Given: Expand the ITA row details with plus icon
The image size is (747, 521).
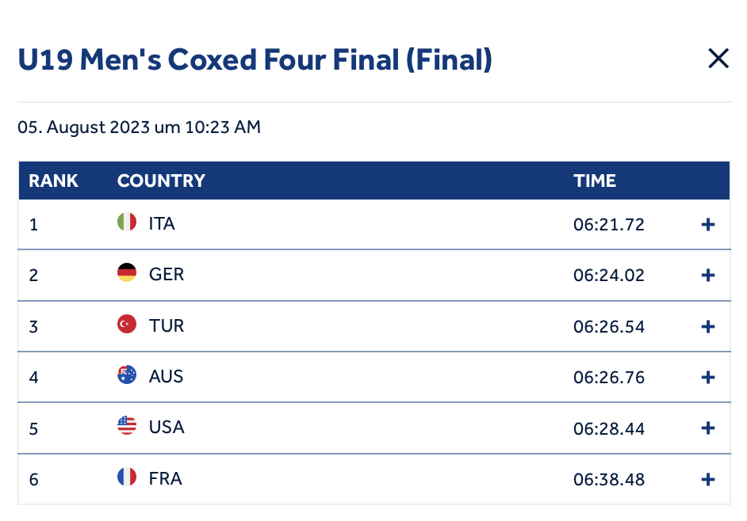Looking at the screenshot, I should pos(708,225).
